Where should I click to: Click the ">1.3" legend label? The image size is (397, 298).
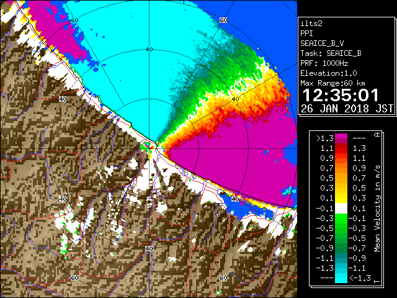coord(324,138)
